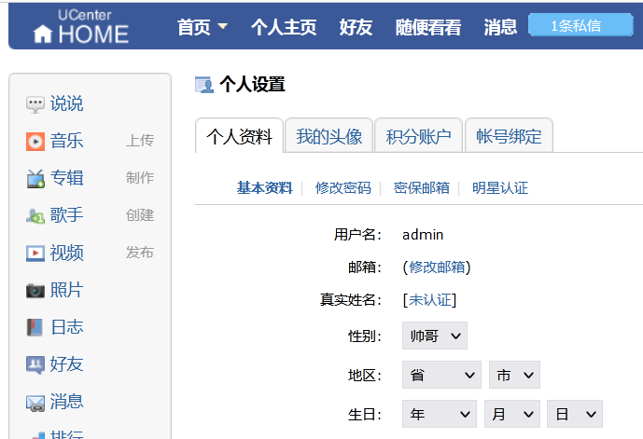
Task: Open the 明星认证 sub-link
Action: [x=500, y=188]
